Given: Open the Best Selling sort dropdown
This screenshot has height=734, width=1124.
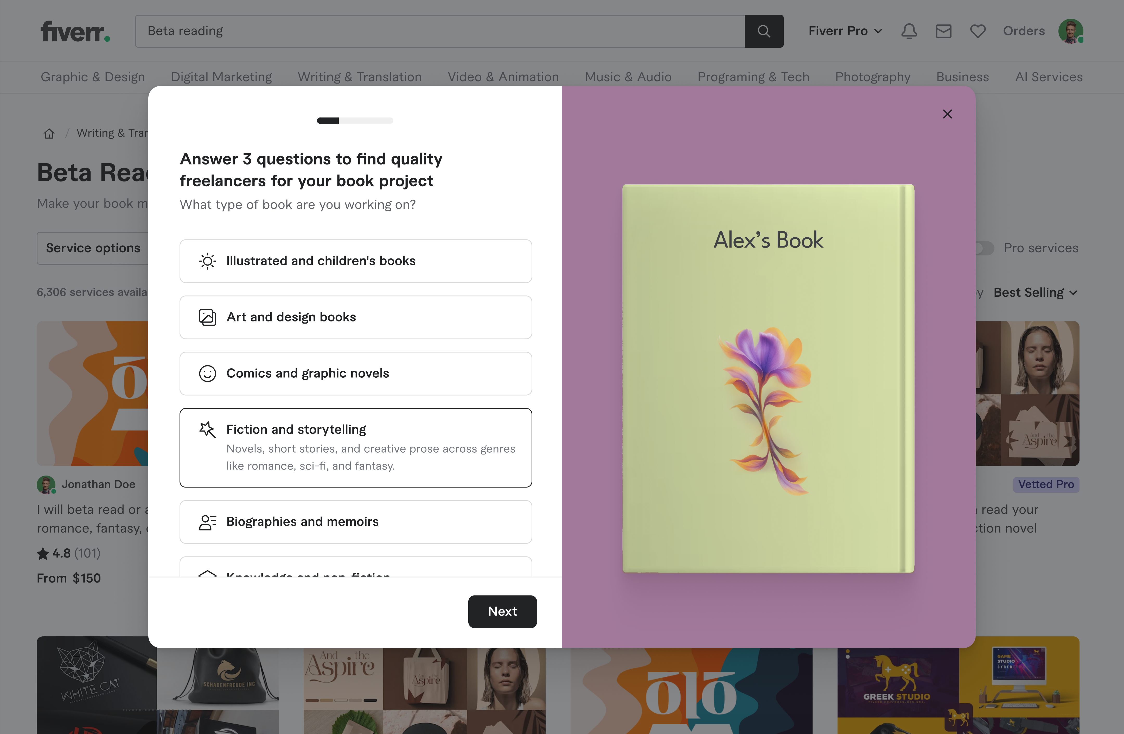Looking at the screenshot, I should (1035, 292).
